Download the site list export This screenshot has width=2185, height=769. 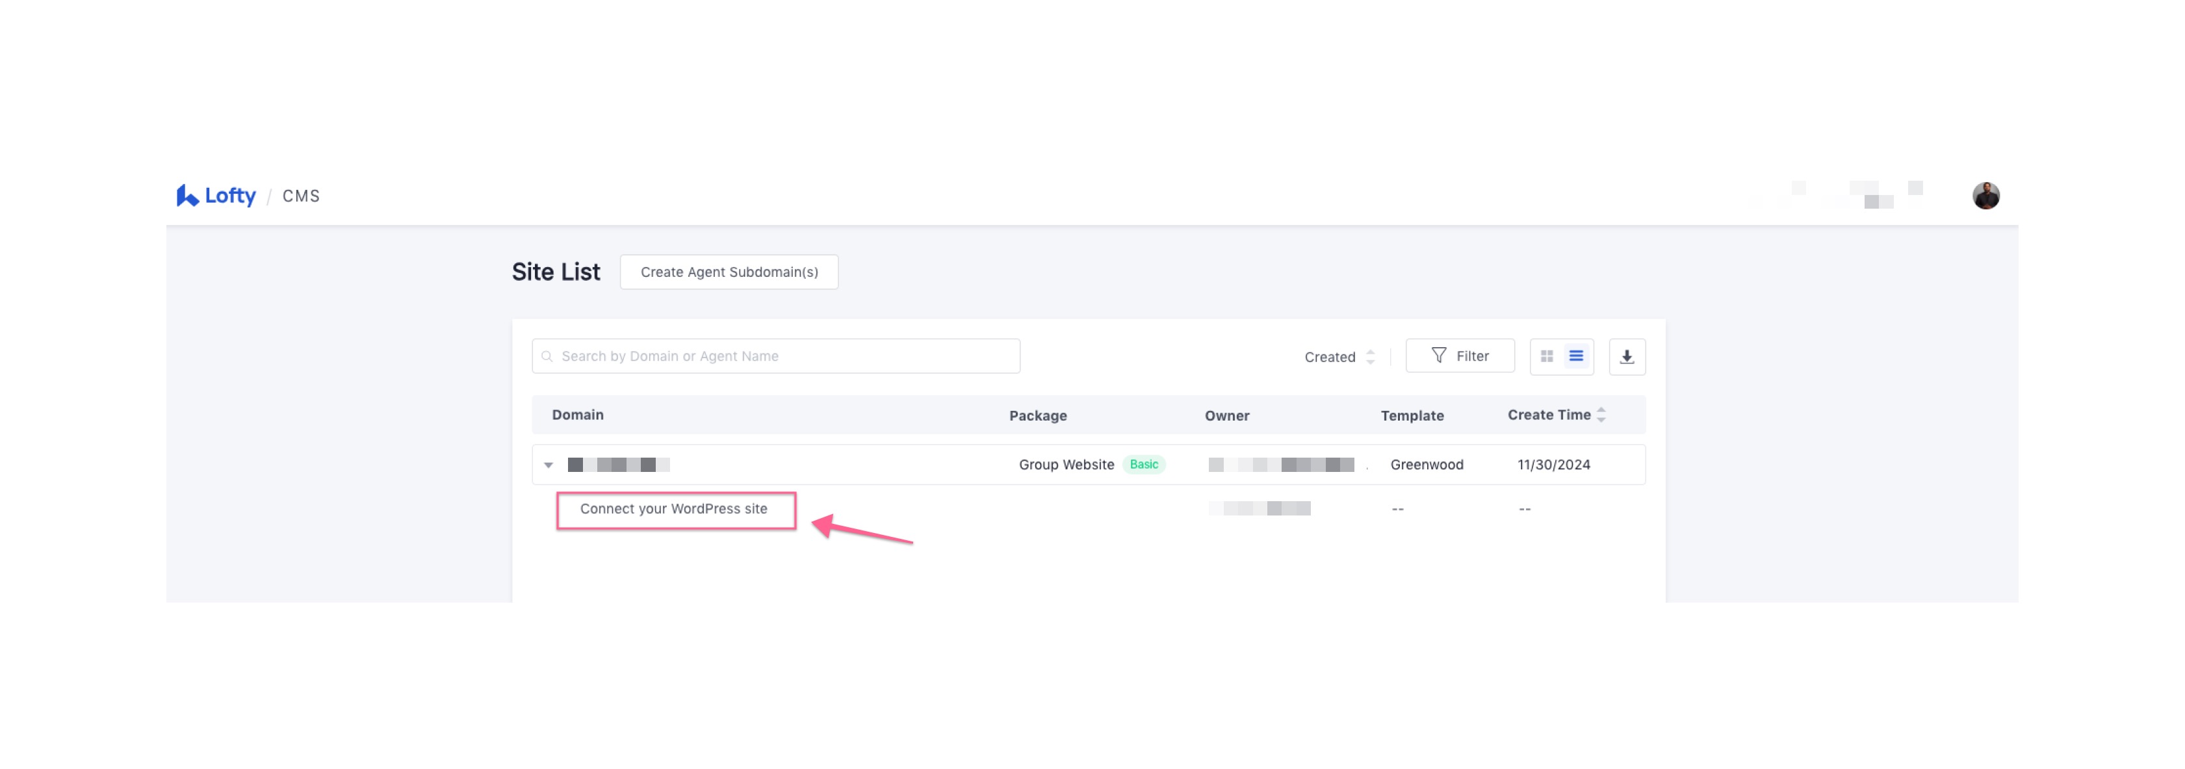[1626, 356]
